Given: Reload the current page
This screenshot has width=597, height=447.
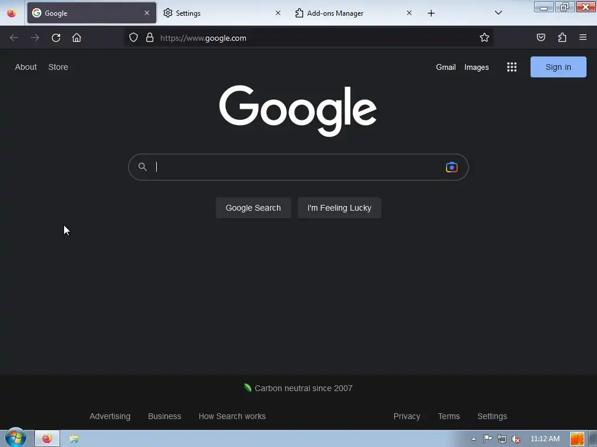Looking at the screenshot, I should pyautogui.click(x=56, y=38).
